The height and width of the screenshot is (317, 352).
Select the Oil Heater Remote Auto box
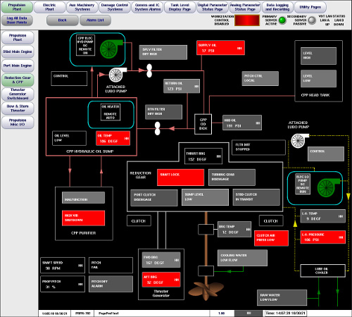(x=111, y=112)
